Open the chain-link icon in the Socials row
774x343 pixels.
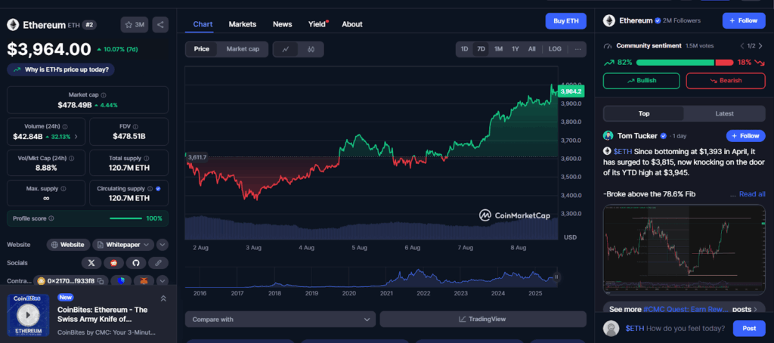[x=159, y=263]
